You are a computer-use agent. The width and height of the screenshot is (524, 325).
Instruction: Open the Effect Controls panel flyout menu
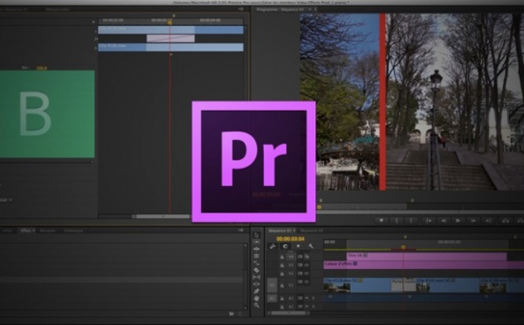pos(241,10)
